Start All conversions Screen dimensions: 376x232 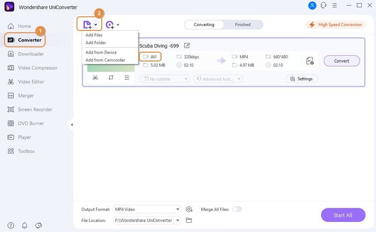[343, 215]
